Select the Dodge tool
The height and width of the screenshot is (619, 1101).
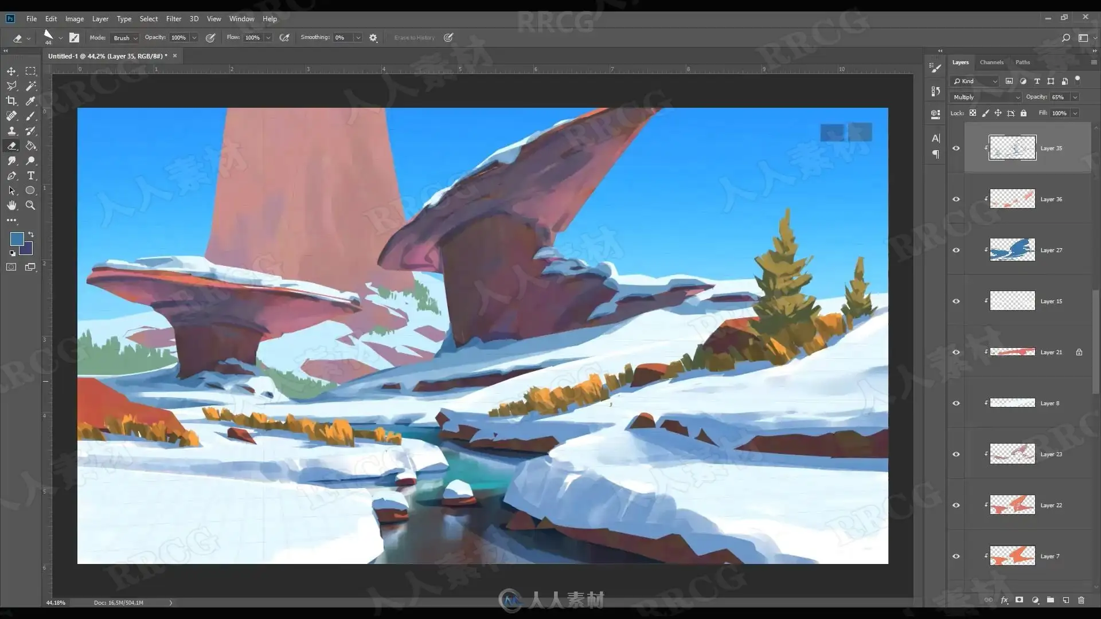(31, 161)
